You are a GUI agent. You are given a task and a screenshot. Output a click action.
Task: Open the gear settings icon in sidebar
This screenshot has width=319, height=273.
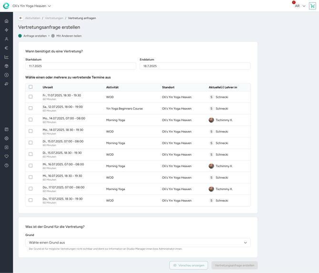(x=6, y=139)
